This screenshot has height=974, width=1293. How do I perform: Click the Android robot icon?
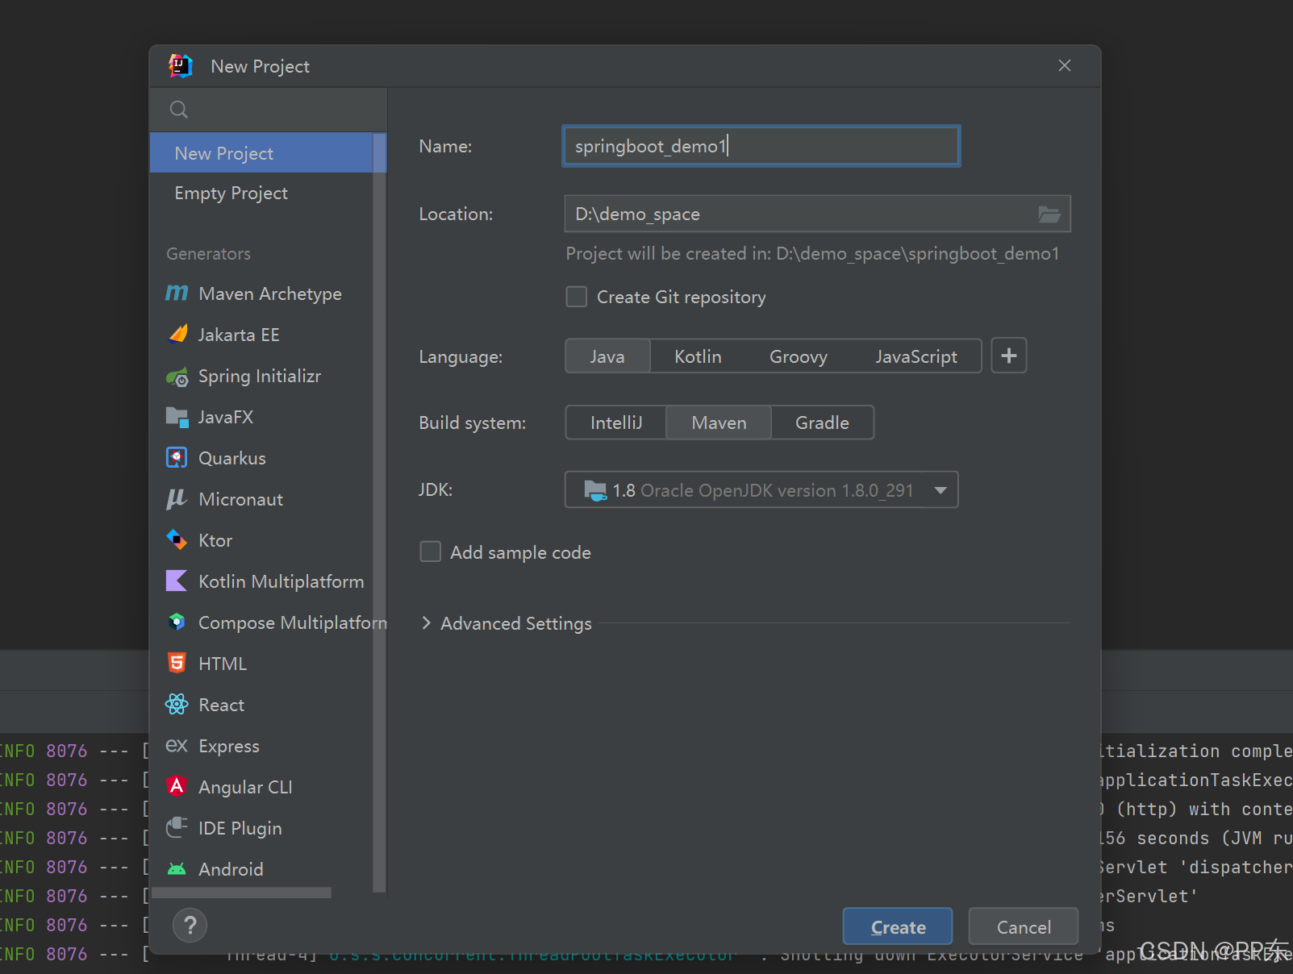[177, 869]
